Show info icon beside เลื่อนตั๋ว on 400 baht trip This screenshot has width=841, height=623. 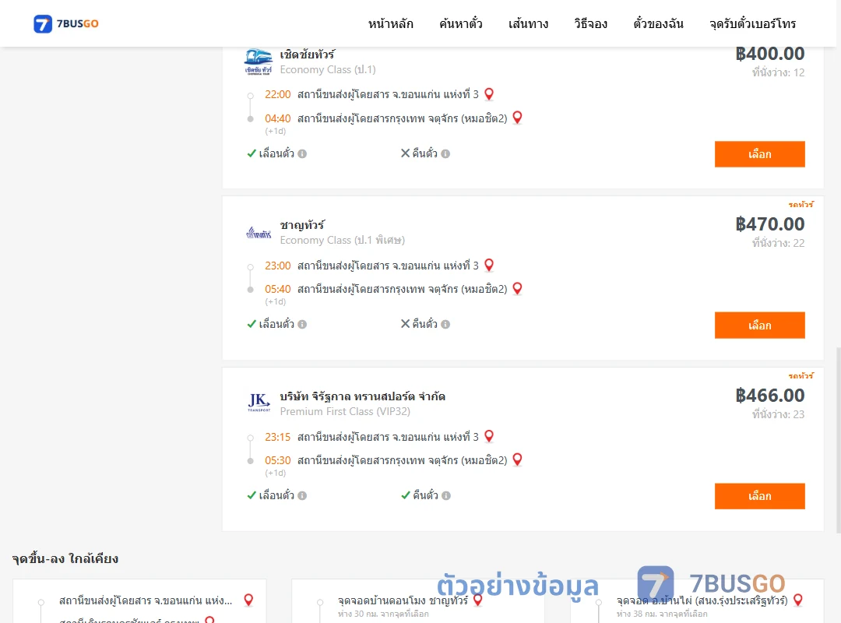coord(302,154)
